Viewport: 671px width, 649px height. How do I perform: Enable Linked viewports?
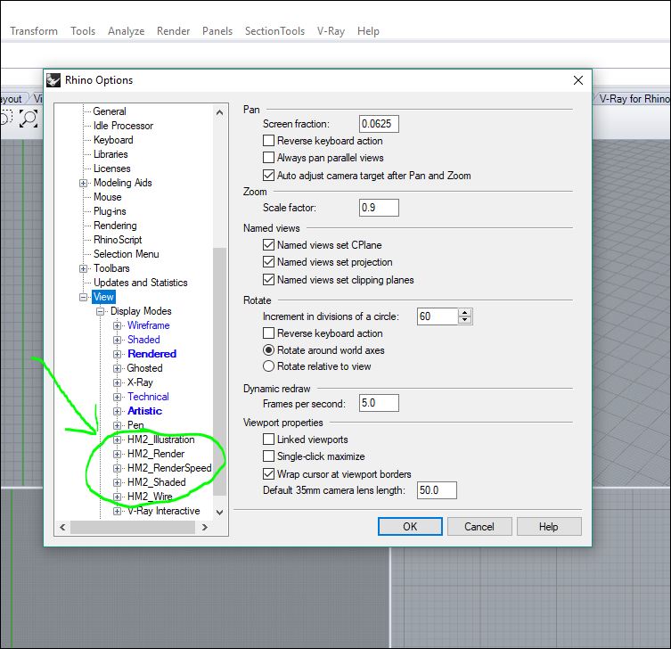[268, 440]
